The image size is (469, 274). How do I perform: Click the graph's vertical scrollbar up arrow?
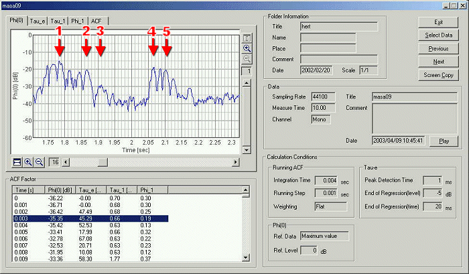coord(247,83)
